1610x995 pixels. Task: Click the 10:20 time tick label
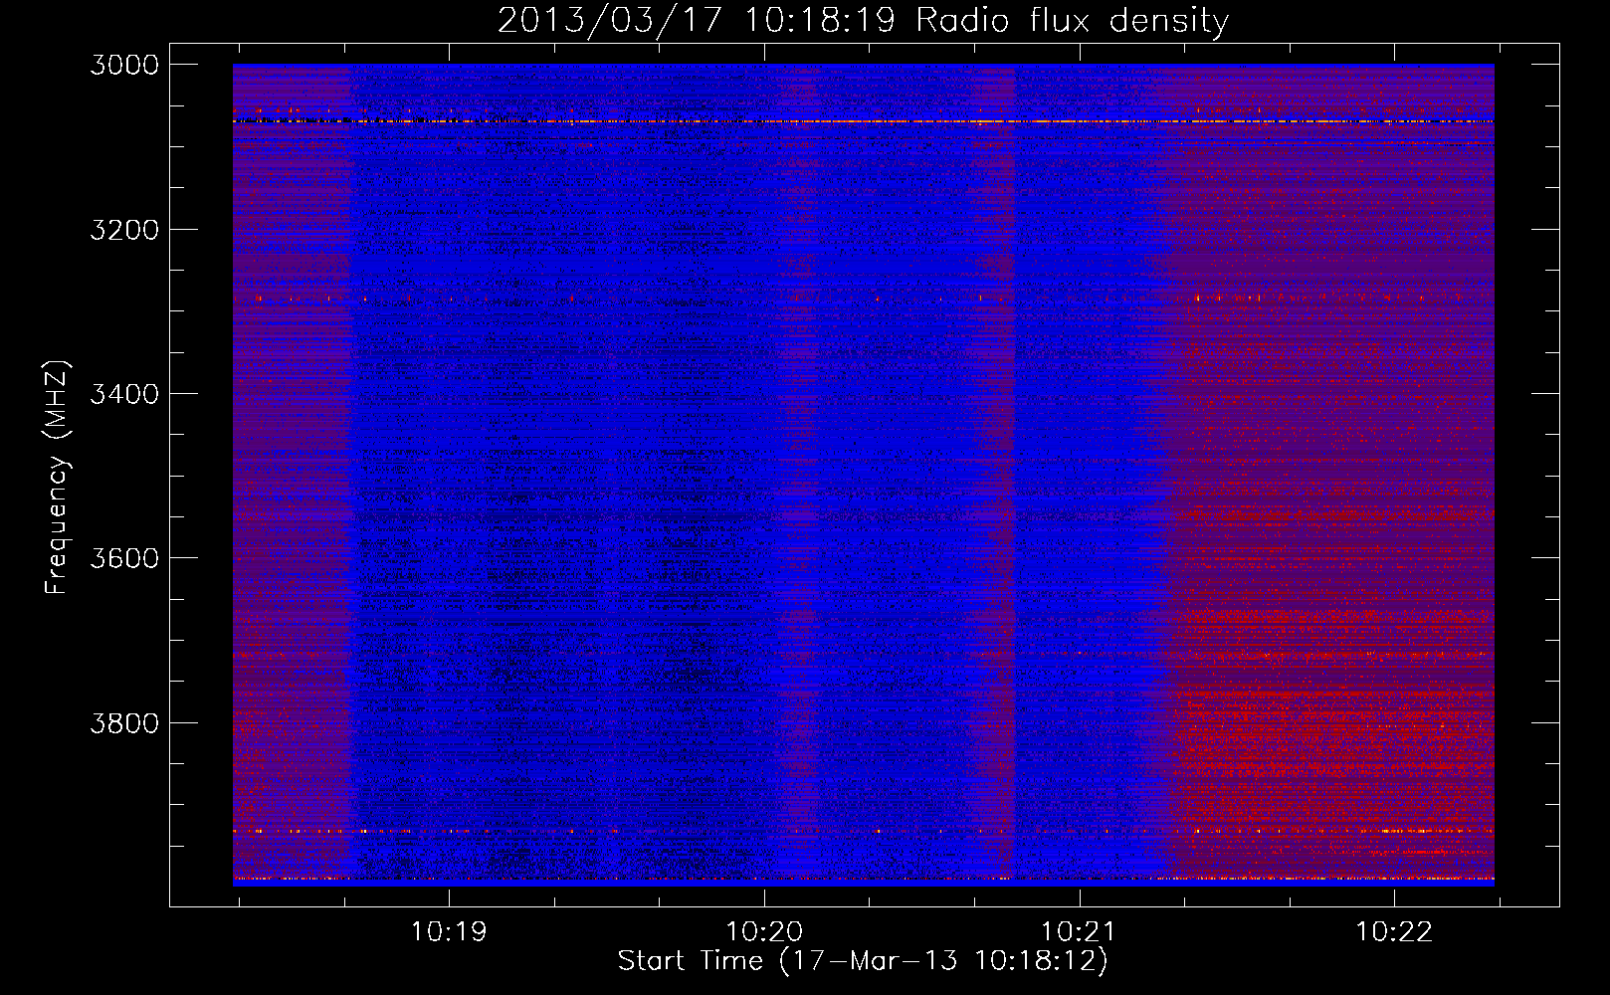(764, 932)
